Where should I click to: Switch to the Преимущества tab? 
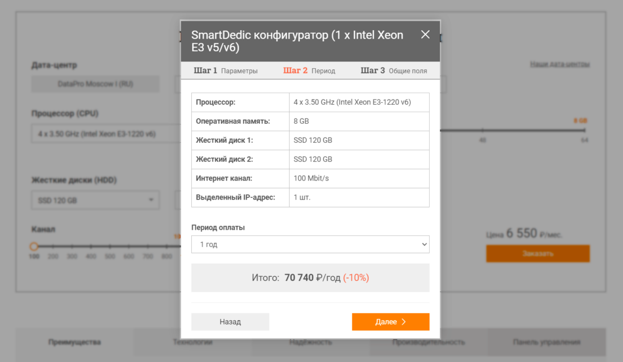click(x=75, y=342)
